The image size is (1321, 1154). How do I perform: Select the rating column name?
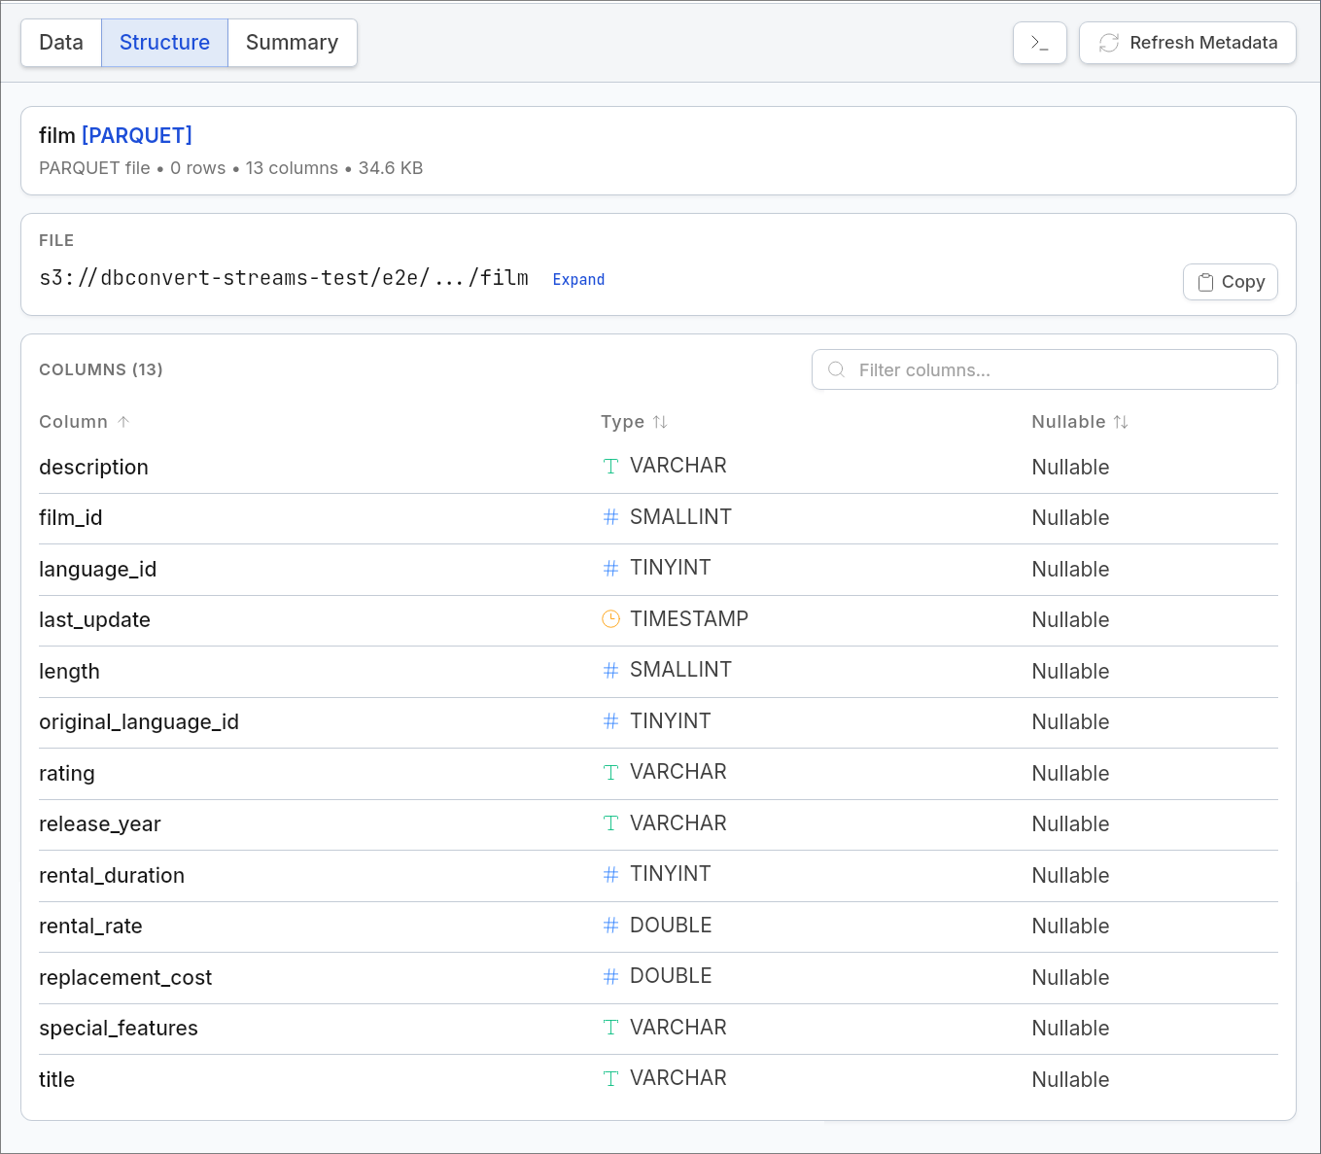pyautogui.click(x=67, y=774)
